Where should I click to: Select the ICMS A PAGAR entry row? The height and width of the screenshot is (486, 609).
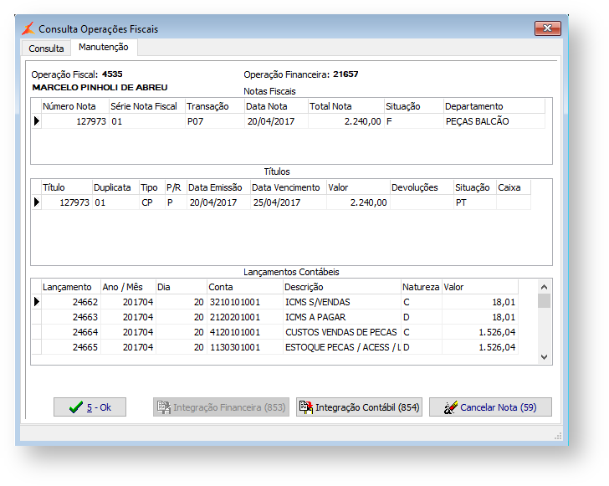pyautogui.click(x=316, y=317)
